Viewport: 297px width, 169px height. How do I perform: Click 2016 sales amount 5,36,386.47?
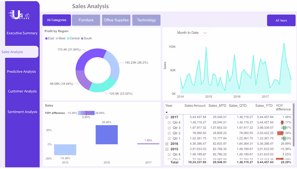tap(198, 144)
